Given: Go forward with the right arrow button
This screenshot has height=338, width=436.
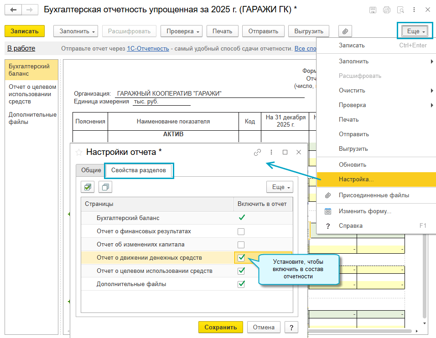Looking at the screenshot, I should tap(30, 10).
